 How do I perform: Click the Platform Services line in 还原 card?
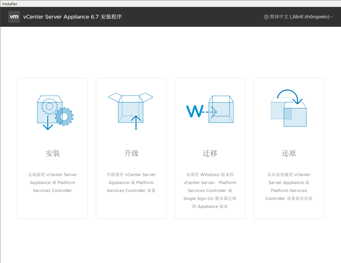pos(289,190)
